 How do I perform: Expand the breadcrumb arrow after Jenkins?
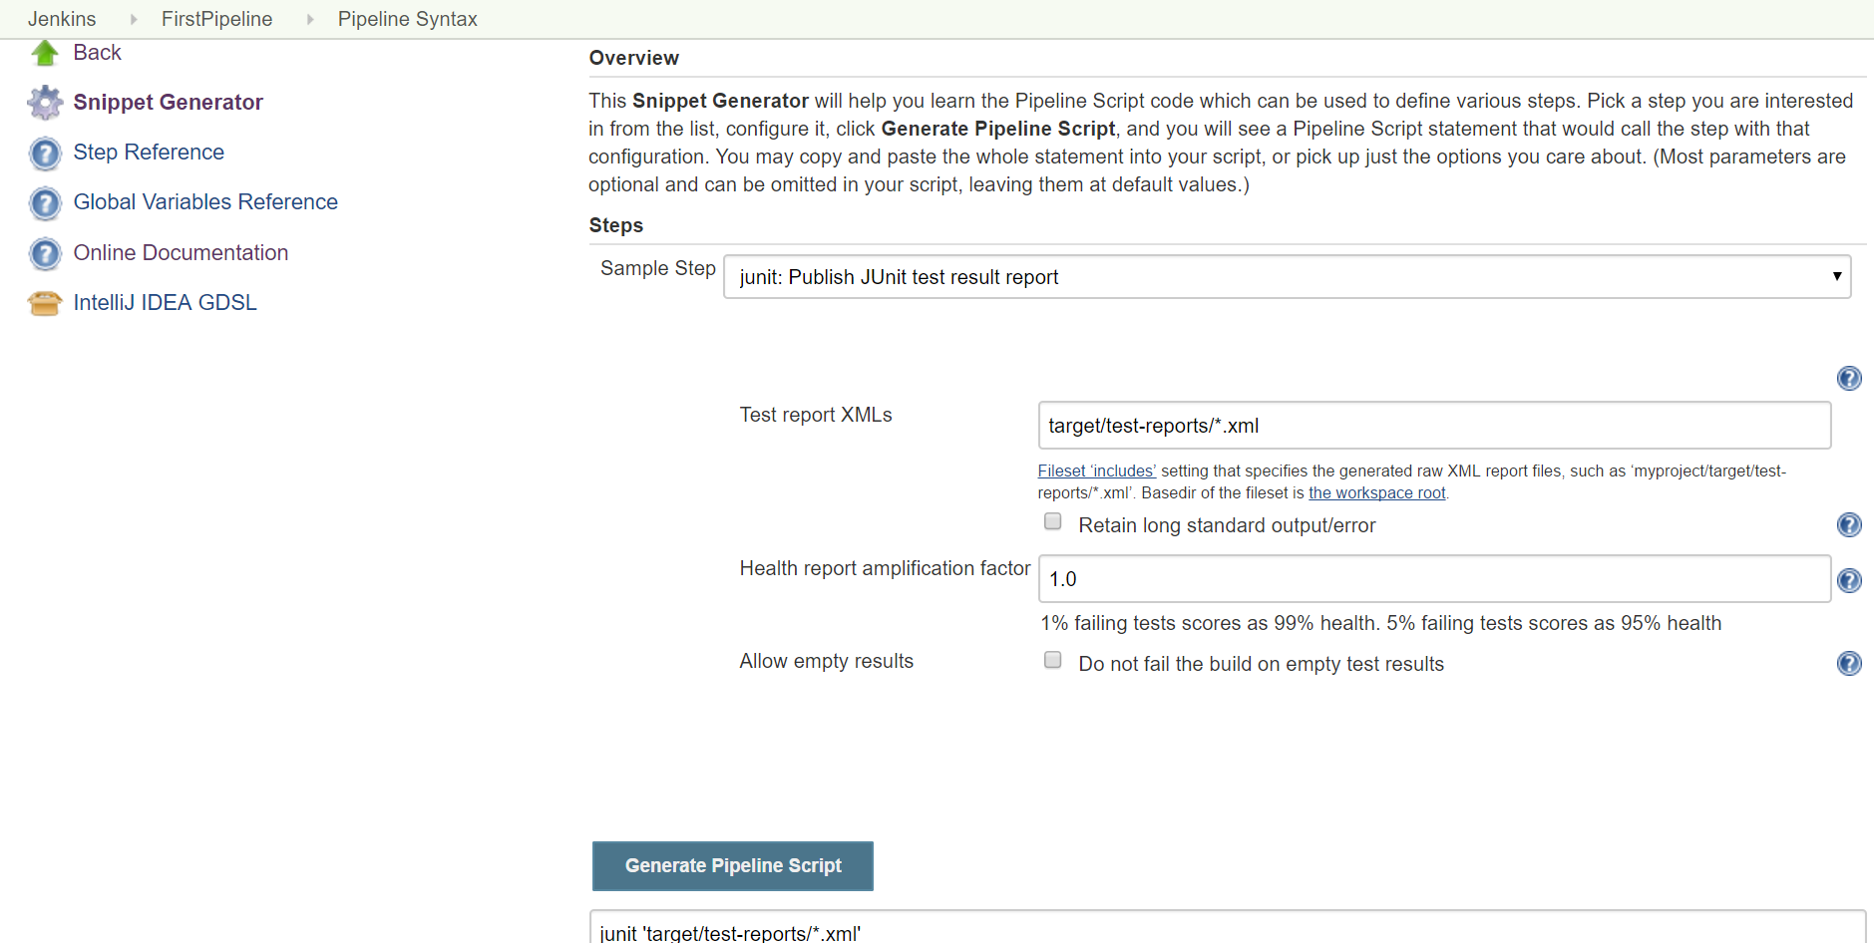coord(133,19)
